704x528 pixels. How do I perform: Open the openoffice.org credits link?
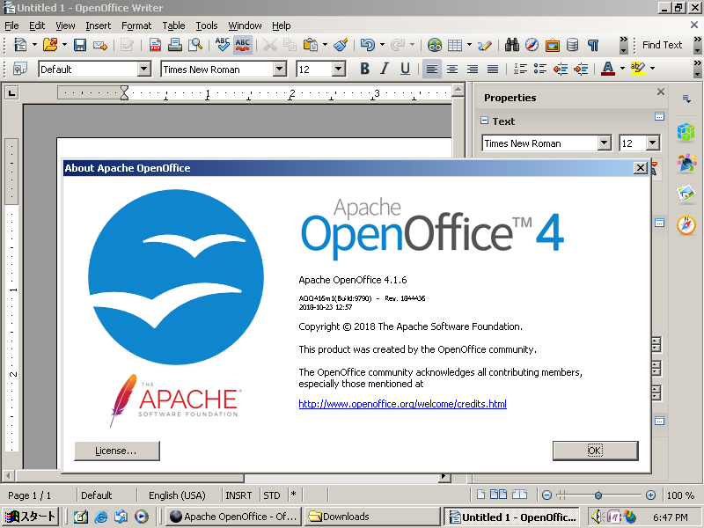point(403,404)
